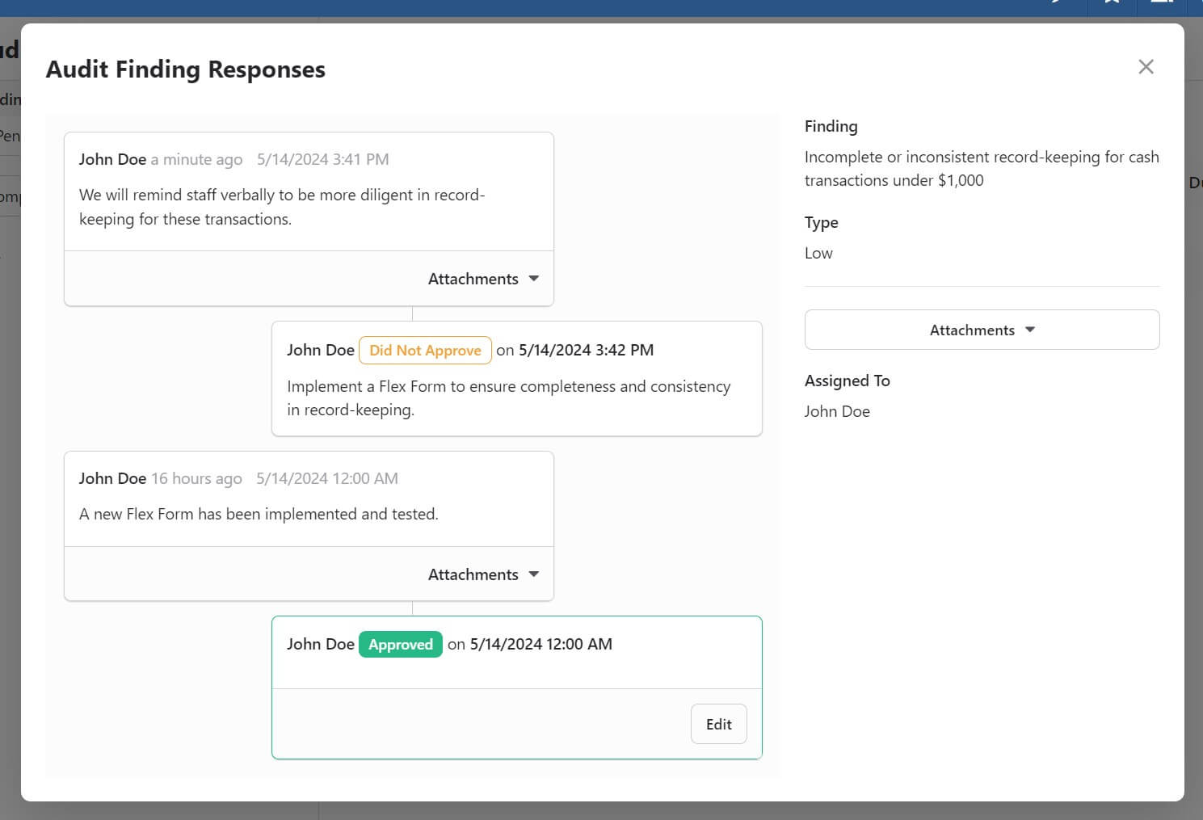Image resolution: width=1203 pixels, height=820 pixels.
Task: Click John Doe name beside Approved badge
Action: (x=320, y=644)
